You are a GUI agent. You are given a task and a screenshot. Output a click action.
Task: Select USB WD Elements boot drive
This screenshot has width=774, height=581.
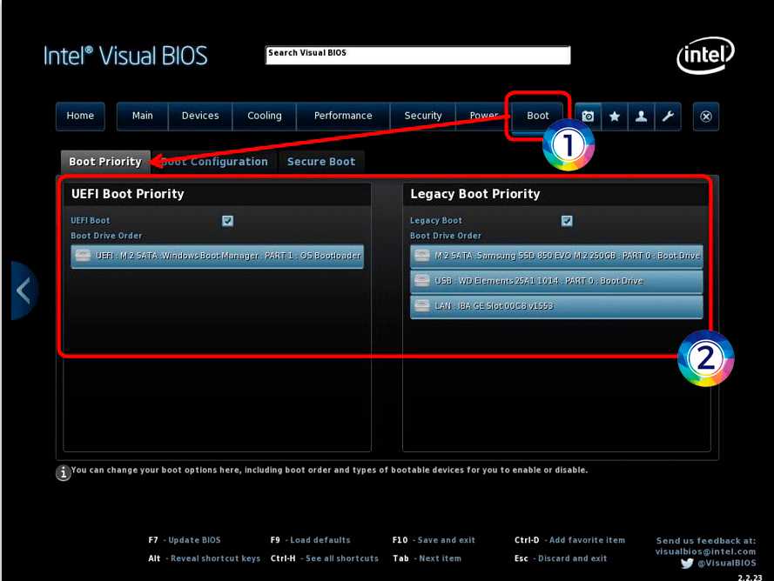coord(556,281)
